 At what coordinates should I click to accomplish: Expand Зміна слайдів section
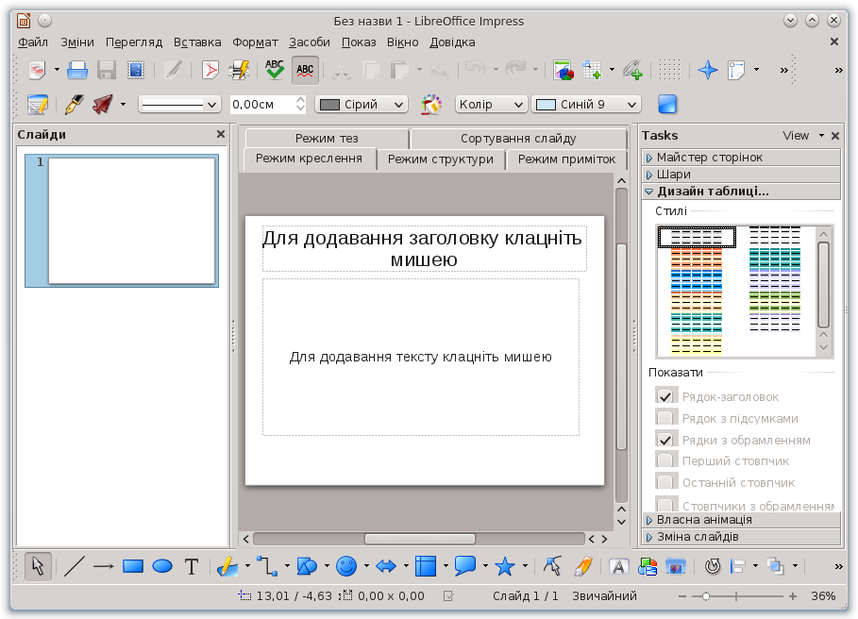(741, 537)
